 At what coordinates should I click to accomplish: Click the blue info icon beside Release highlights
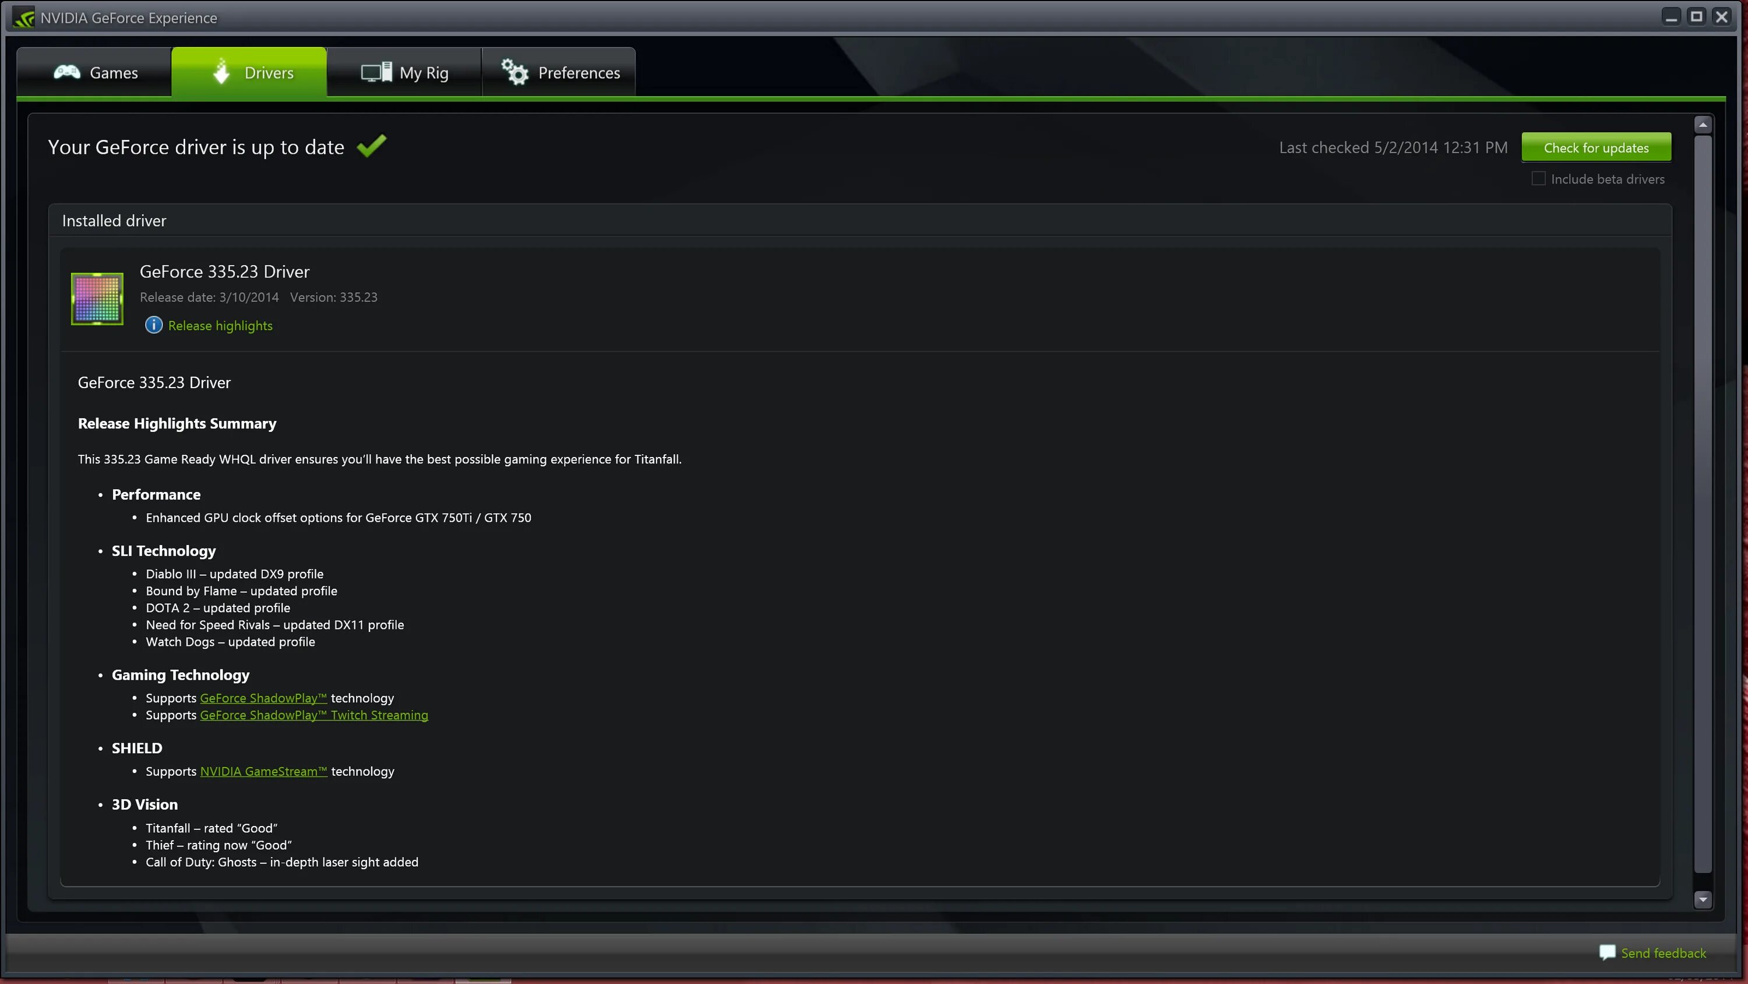tap(154, 325)
